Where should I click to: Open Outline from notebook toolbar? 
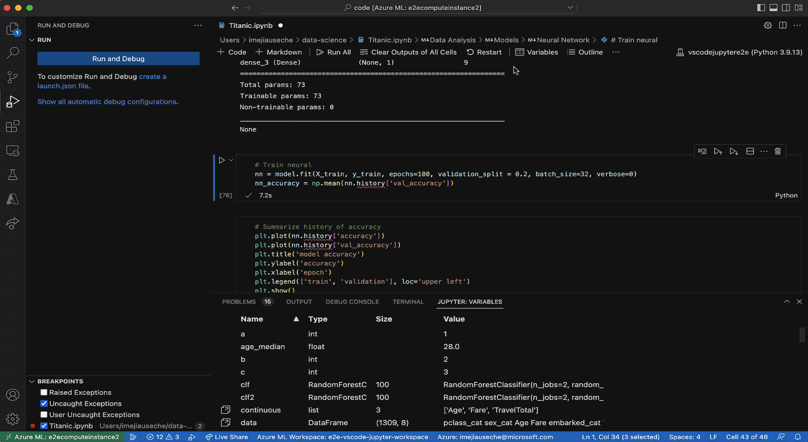585,52
